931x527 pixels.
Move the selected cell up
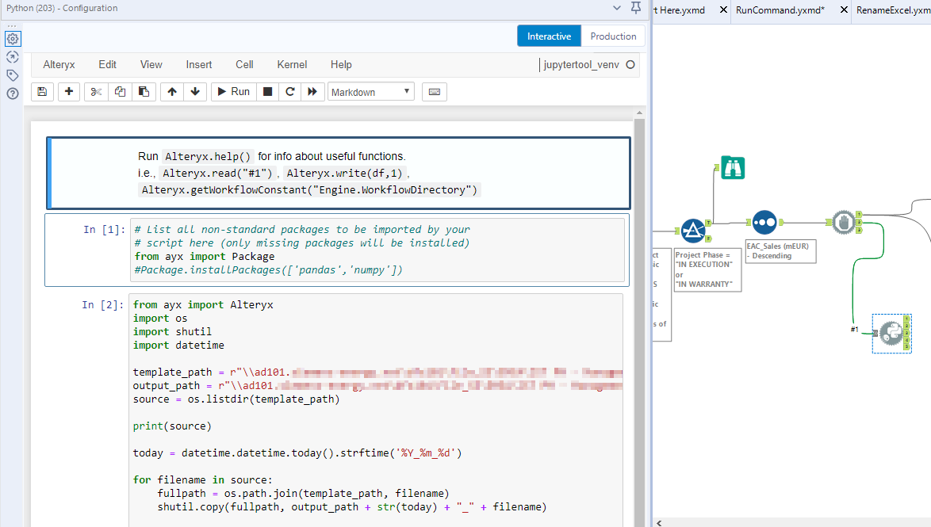click(172, 92)
